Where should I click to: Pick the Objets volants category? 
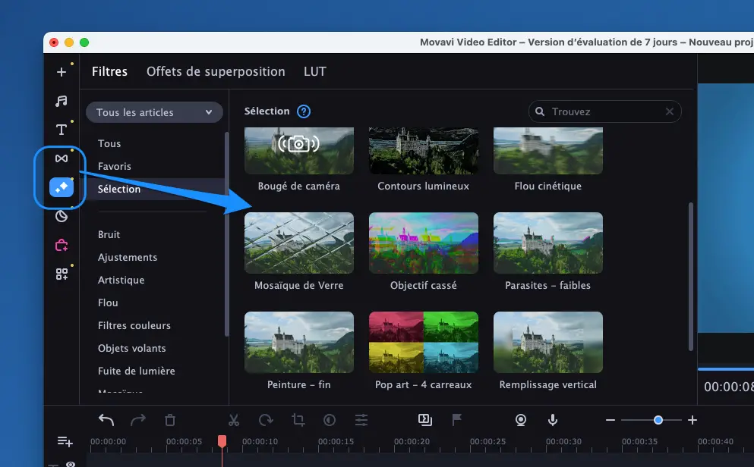tap(132, 348)
